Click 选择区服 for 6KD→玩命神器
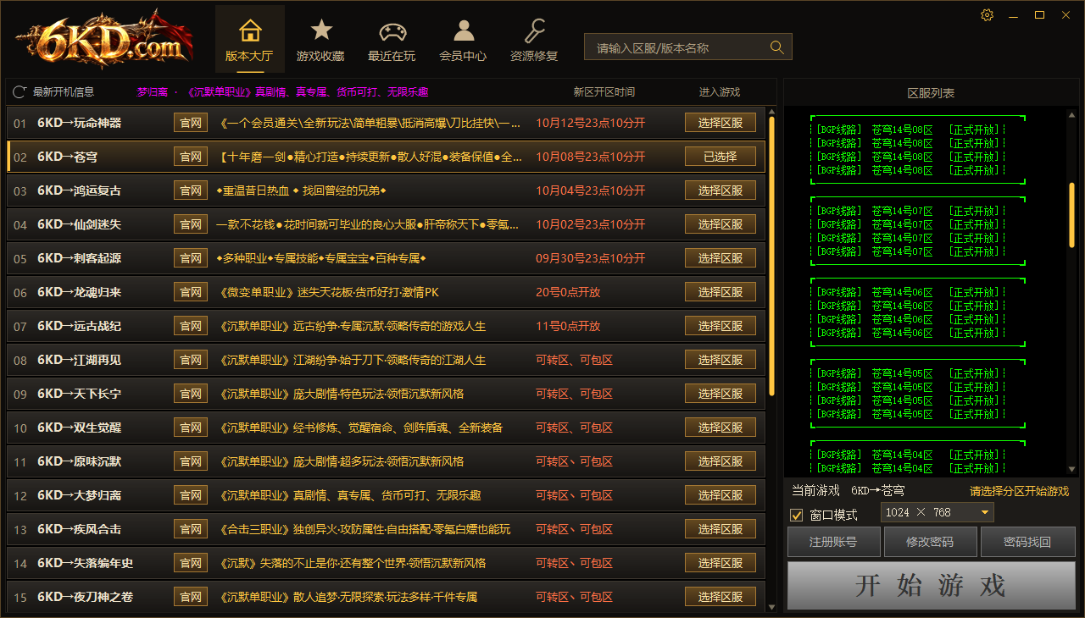 pos(721,123)
